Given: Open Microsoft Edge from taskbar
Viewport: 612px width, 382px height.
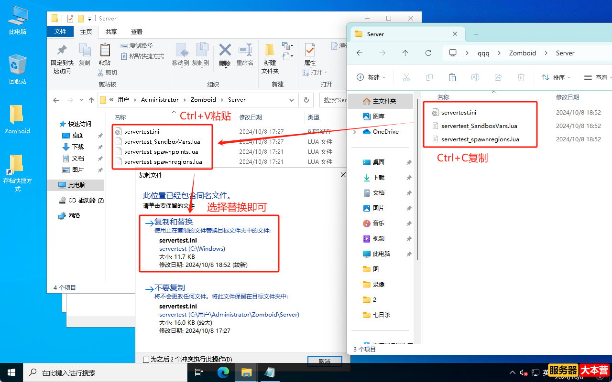Looking at the screenshot, I should [x=223, y=372].
